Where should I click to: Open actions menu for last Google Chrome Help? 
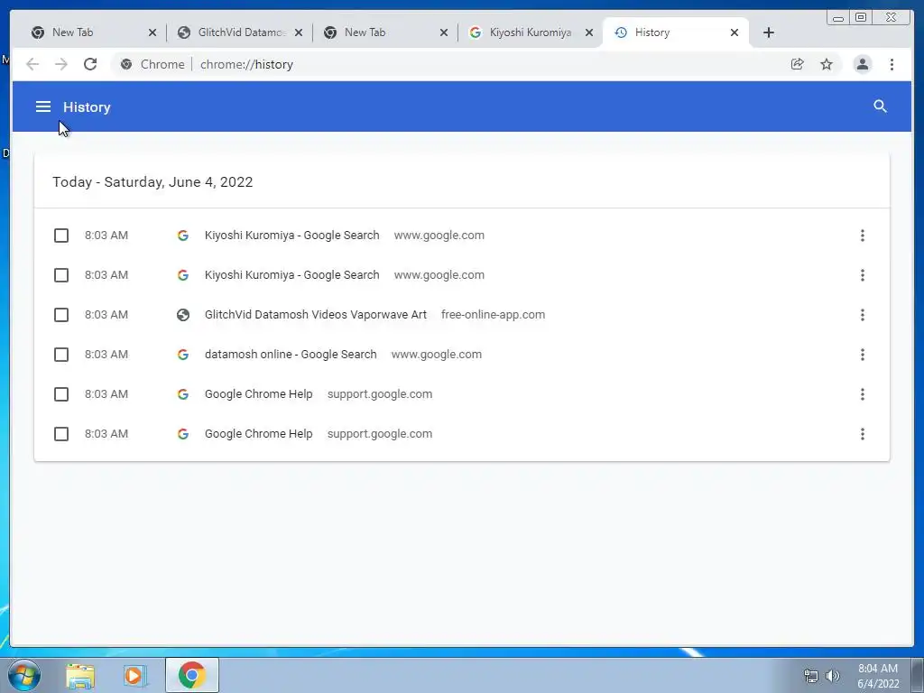coord(862,434)
